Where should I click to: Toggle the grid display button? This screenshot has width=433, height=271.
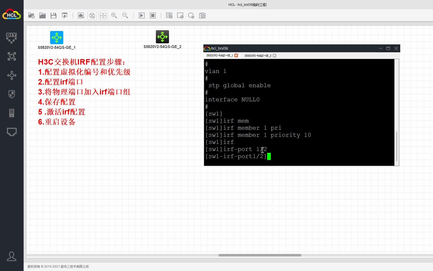103,15
